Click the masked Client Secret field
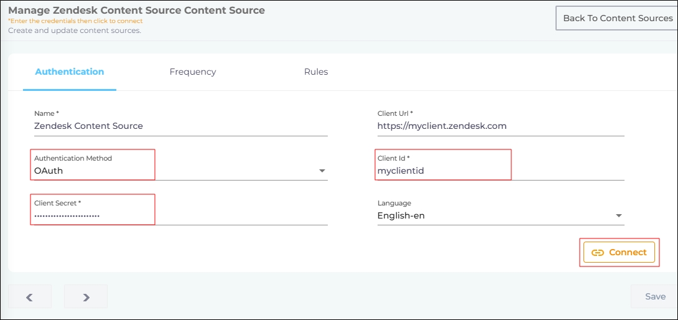The width and height of the screenshot is (678, 320). tap(180, 215)
